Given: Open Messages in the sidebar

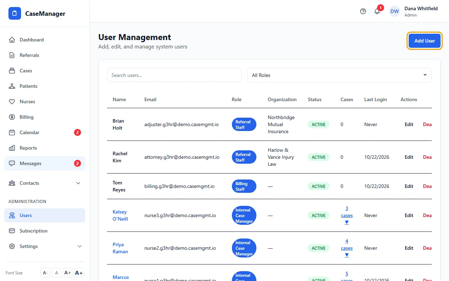Looking at the screenshot, I should [x=45, y=163].
